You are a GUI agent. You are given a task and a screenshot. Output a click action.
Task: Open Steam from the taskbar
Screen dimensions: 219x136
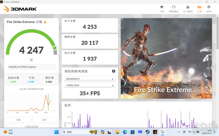[x=148, y=132]
